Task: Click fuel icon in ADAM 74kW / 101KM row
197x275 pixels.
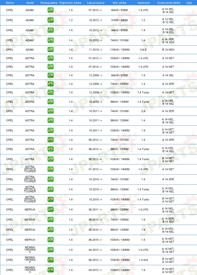Action: [51, 40]
